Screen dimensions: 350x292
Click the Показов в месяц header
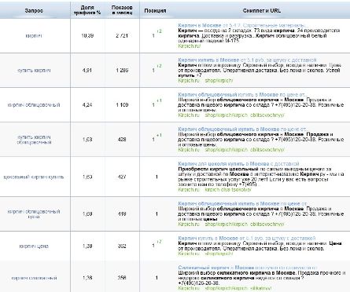pos(122,10)
